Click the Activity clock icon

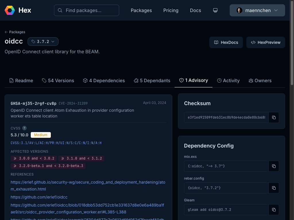click(219, 80)
